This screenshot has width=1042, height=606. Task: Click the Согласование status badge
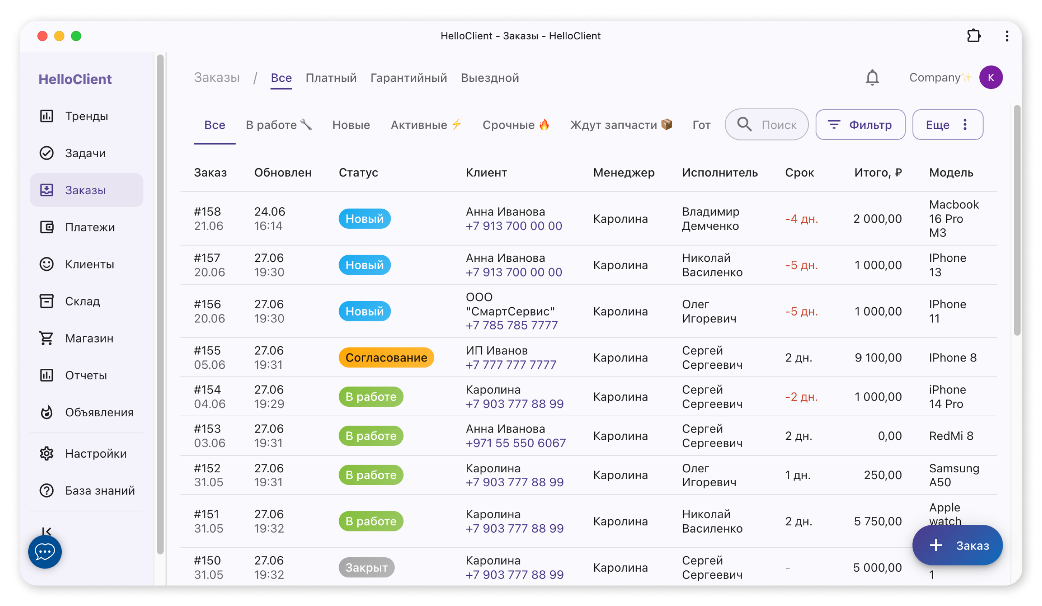(386, 358)
